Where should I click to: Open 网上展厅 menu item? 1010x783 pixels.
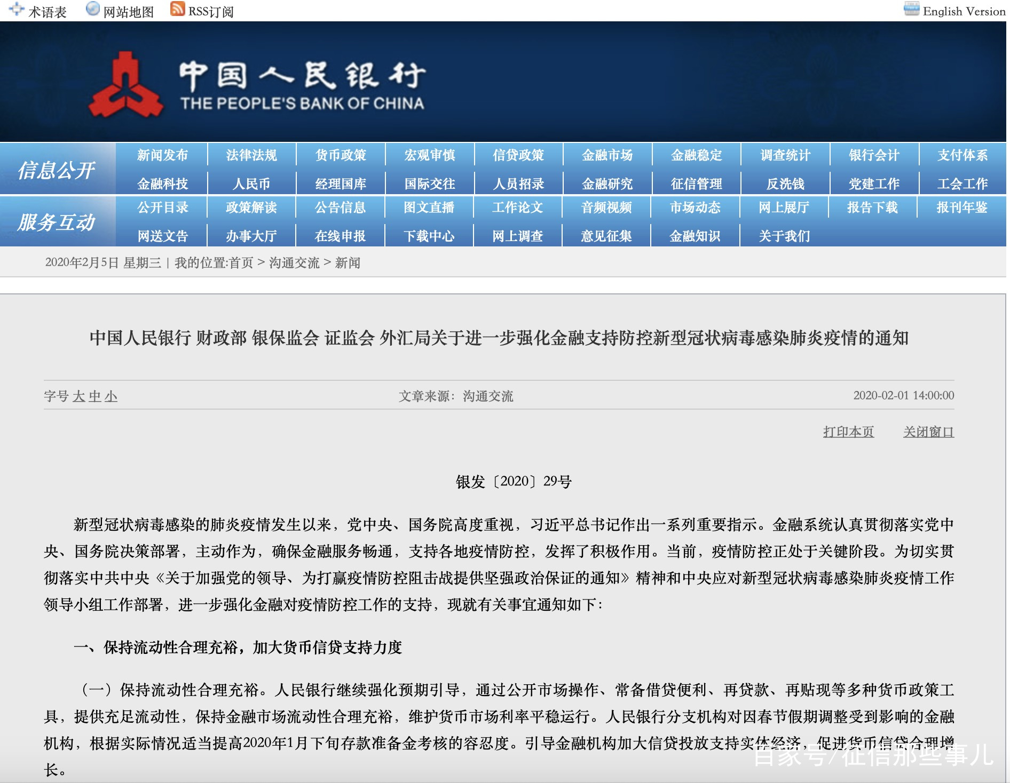click(784, 207)
